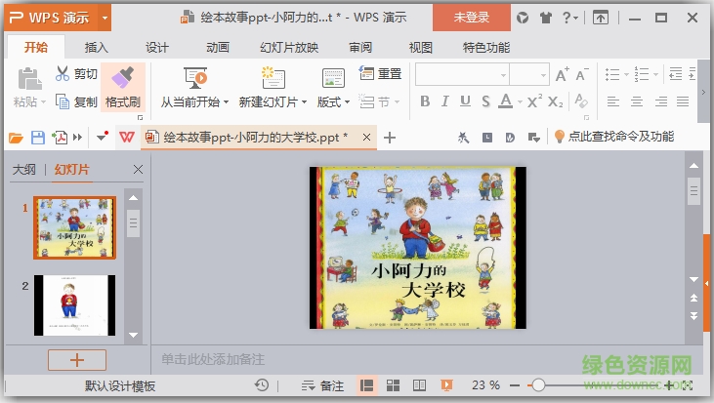Expand the 版式 layout dropdown arrow

[x=347, y=101]
